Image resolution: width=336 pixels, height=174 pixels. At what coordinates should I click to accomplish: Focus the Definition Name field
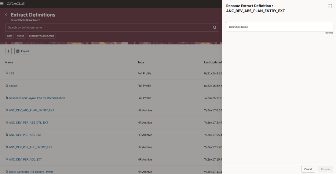279,27
